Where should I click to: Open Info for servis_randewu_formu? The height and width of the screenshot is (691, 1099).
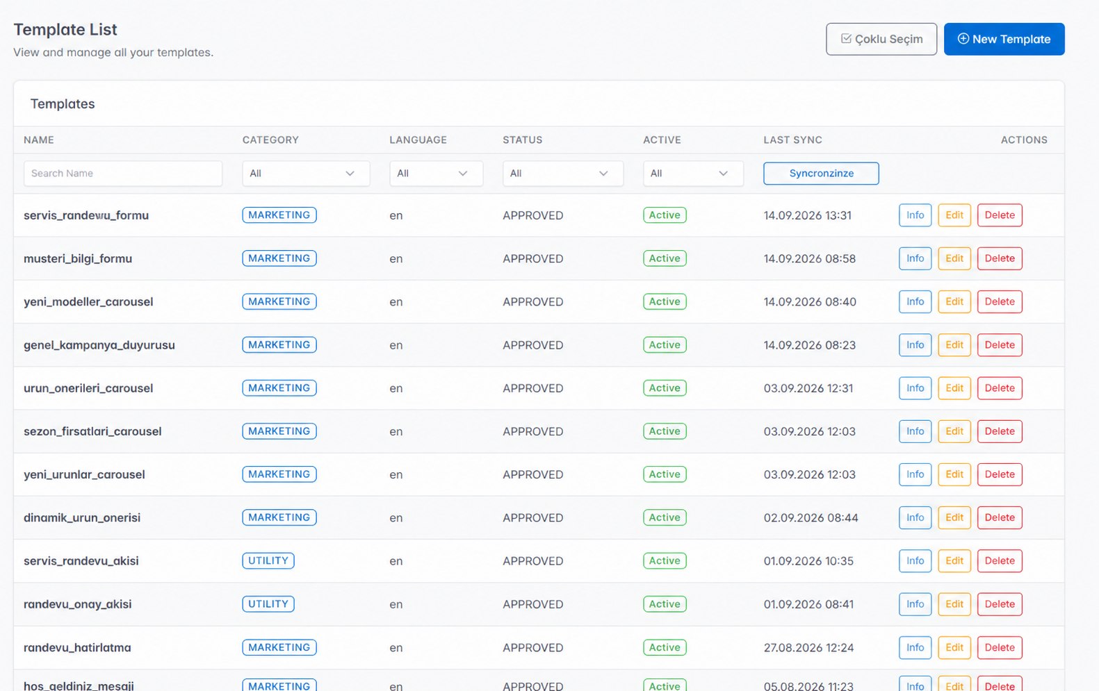tap(915, 215)
